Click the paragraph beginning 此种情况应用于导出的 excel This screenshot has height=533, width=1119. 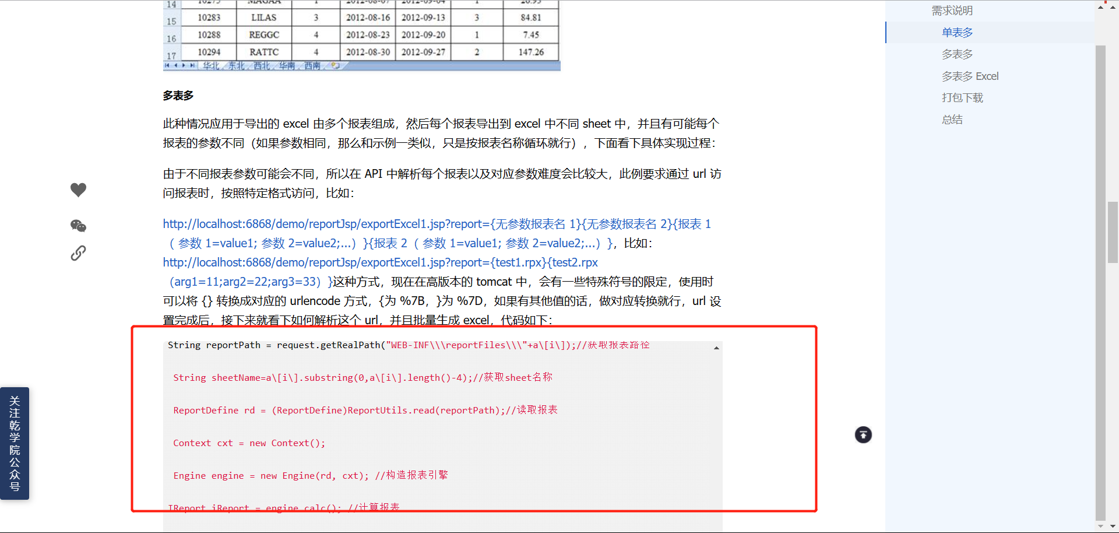point(441,134)
